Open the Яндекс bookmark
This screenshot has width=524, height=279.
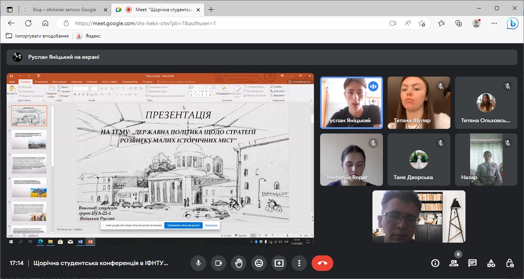pyautogui.click(x=89, y=36)
